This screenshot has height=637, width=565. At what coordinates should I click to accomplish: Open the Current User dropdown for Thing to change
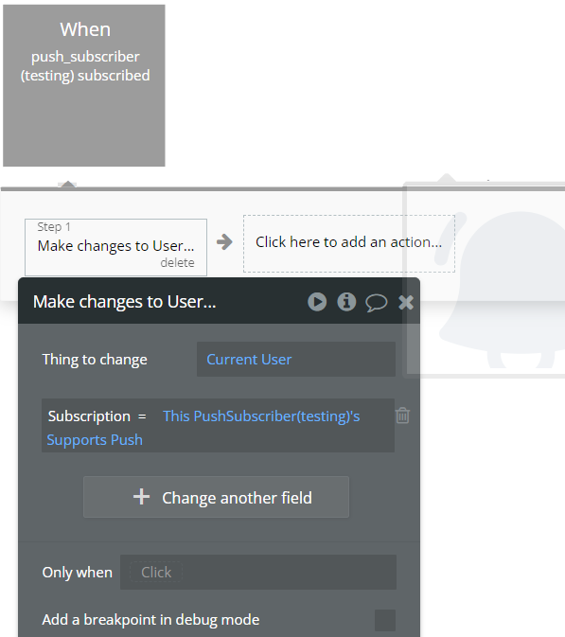tap(296, 359)
